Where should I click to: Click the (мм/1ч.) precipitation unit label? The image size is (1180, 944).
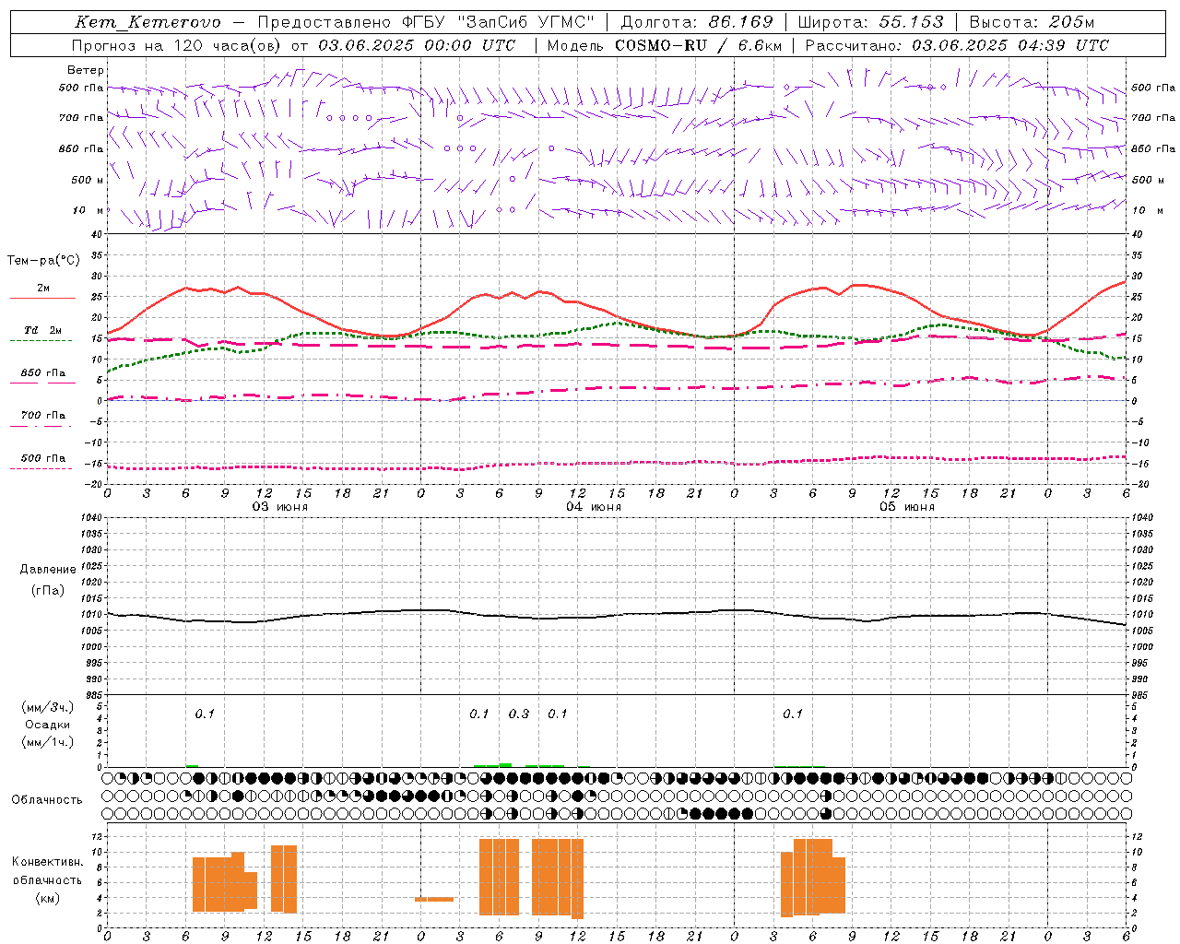pyautogui.click(x=48, y=742)
